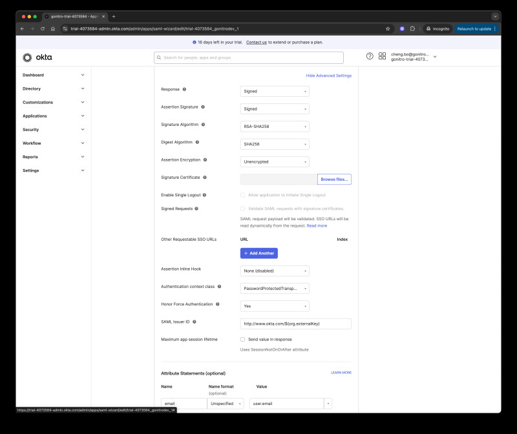Open browser extensions puzzle icon
Image resolution: width=517 pixels, height=434 pixels.
tap(412, 28)
